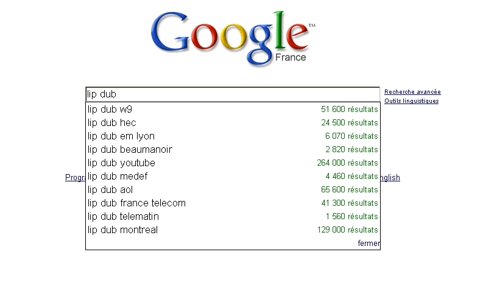Click the partially hidden 'English' link
Image resolution: width=497 pixels, height=291 pixels.
390,178
